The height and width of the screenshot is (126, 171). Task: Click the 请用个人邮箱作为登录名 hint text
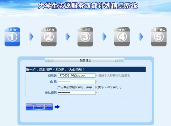[x=114, y=76]
